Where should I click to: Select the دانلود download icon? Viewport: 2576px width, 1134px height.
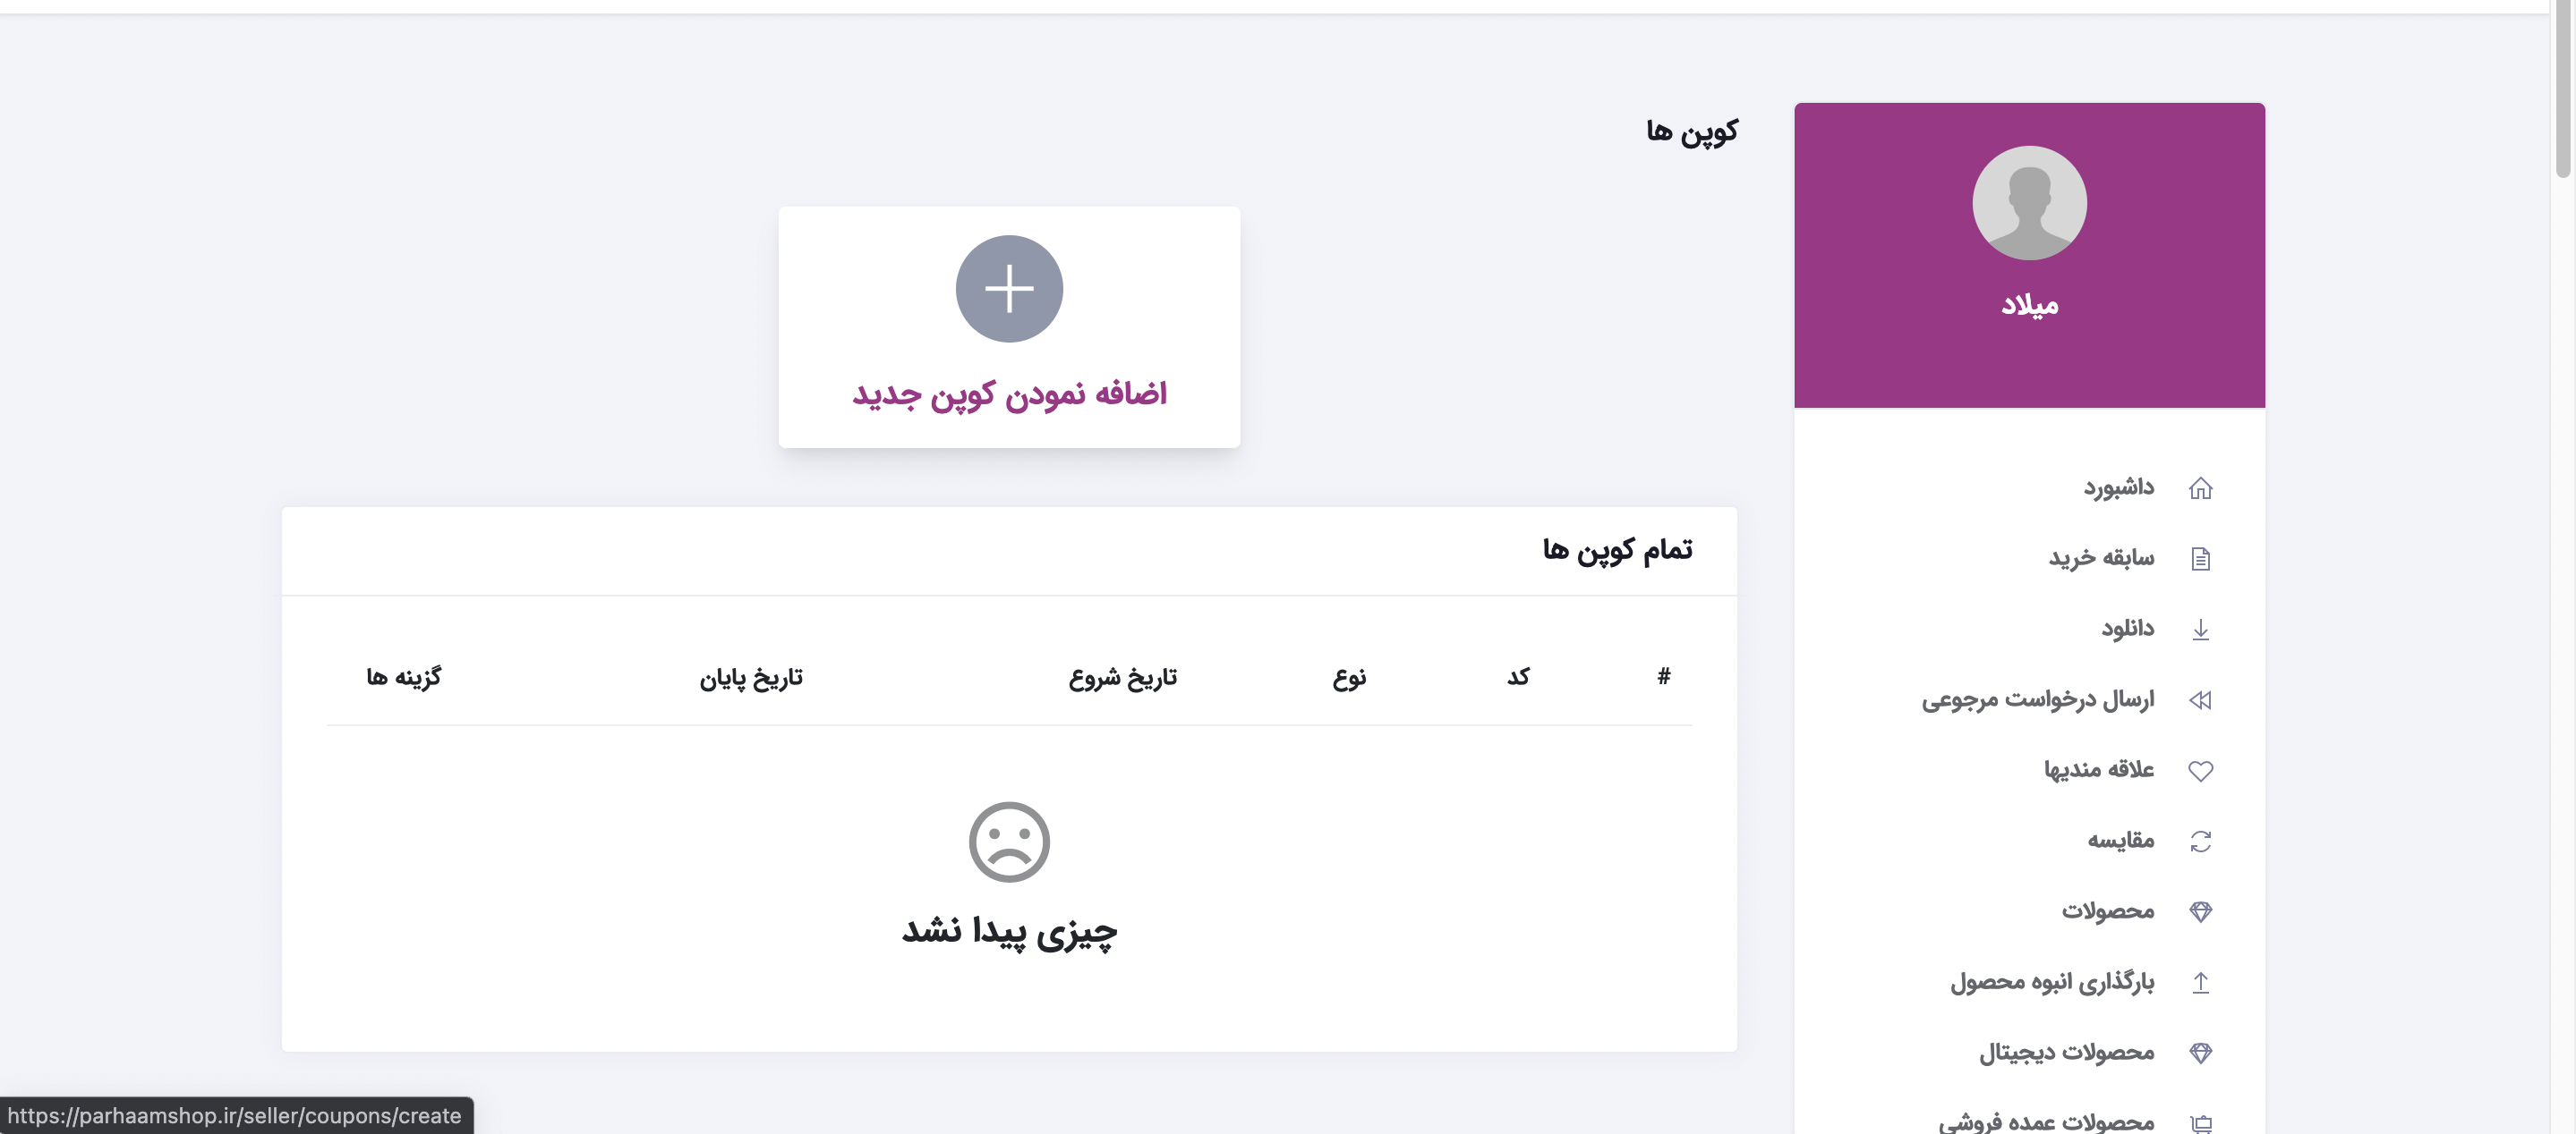pyautogui.click(x=2203, y=629)
